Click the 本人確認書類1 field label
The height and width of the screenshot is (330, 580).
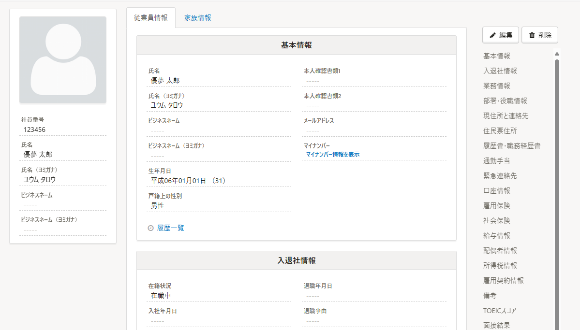[x=322, y=71]
